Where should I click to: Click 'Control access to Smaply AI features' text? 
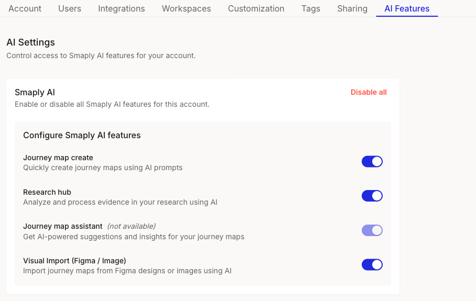[101, 55]
